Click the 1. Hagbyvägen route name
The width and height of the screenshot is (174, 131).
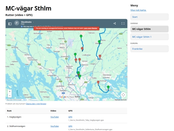click(x=14, y=117)
